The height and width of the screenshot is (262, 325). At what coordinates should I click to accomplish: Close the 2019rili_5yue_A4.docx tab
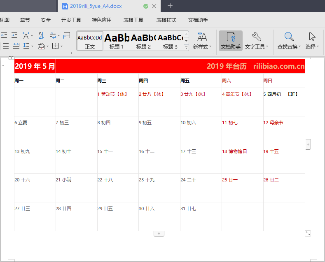[154, 6]
